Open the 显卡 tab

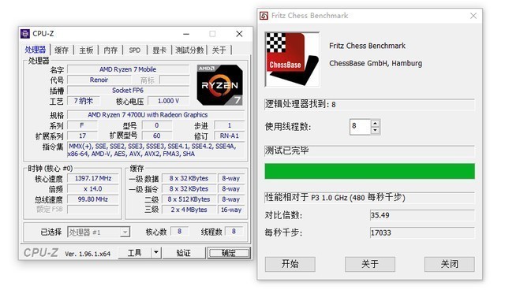[159, 50]
